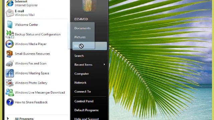Open Internet Explorer icon
The height and width of the screenshot is (120, 214).
pos(10,3)
